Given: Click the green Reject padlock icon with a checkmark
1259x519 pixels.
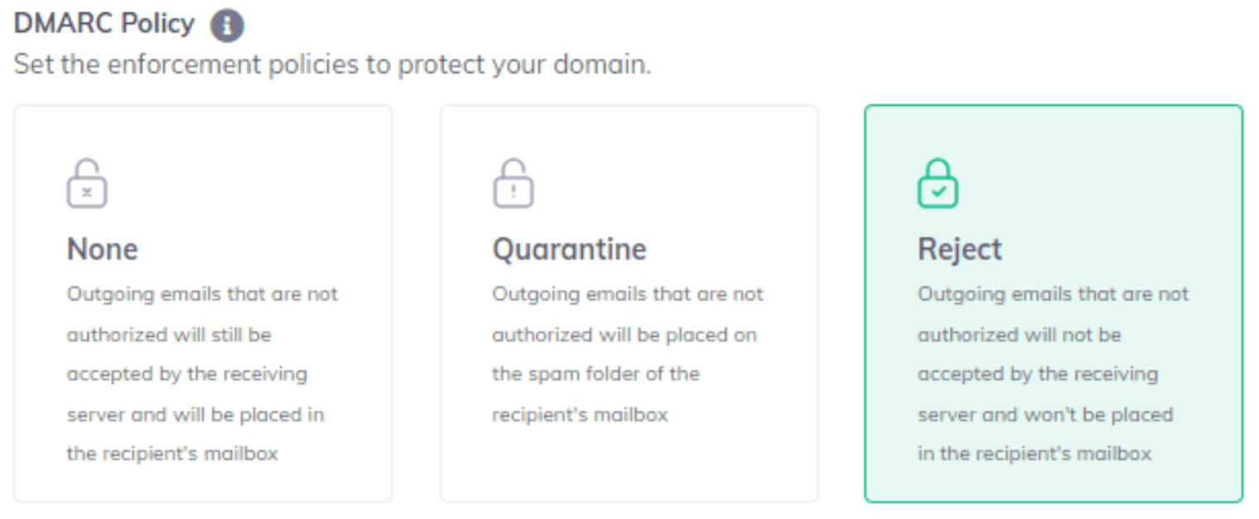Looking at the screenshot, I should pyautogui.click(x=938, y=184).
